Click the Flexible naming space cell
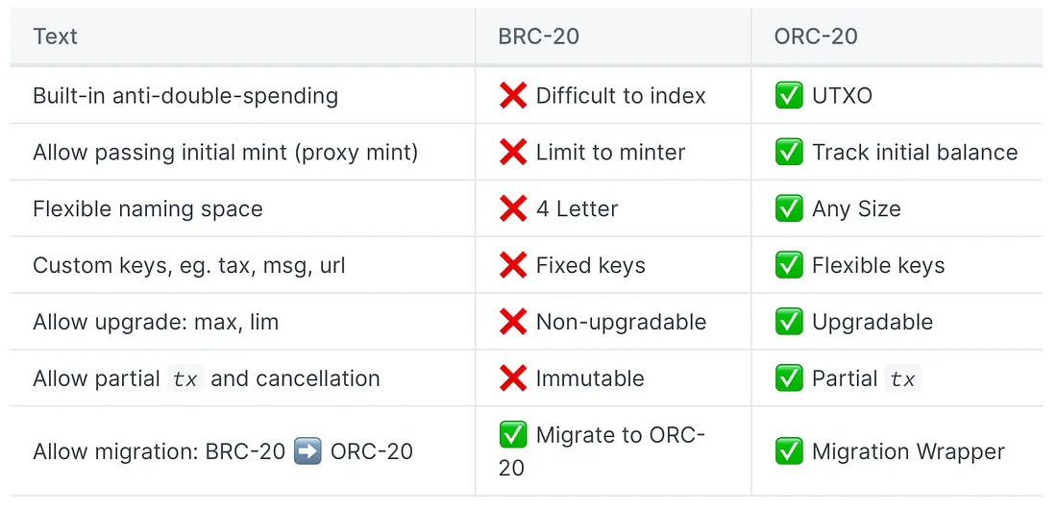1057x510 pixels. click(243, 208)
